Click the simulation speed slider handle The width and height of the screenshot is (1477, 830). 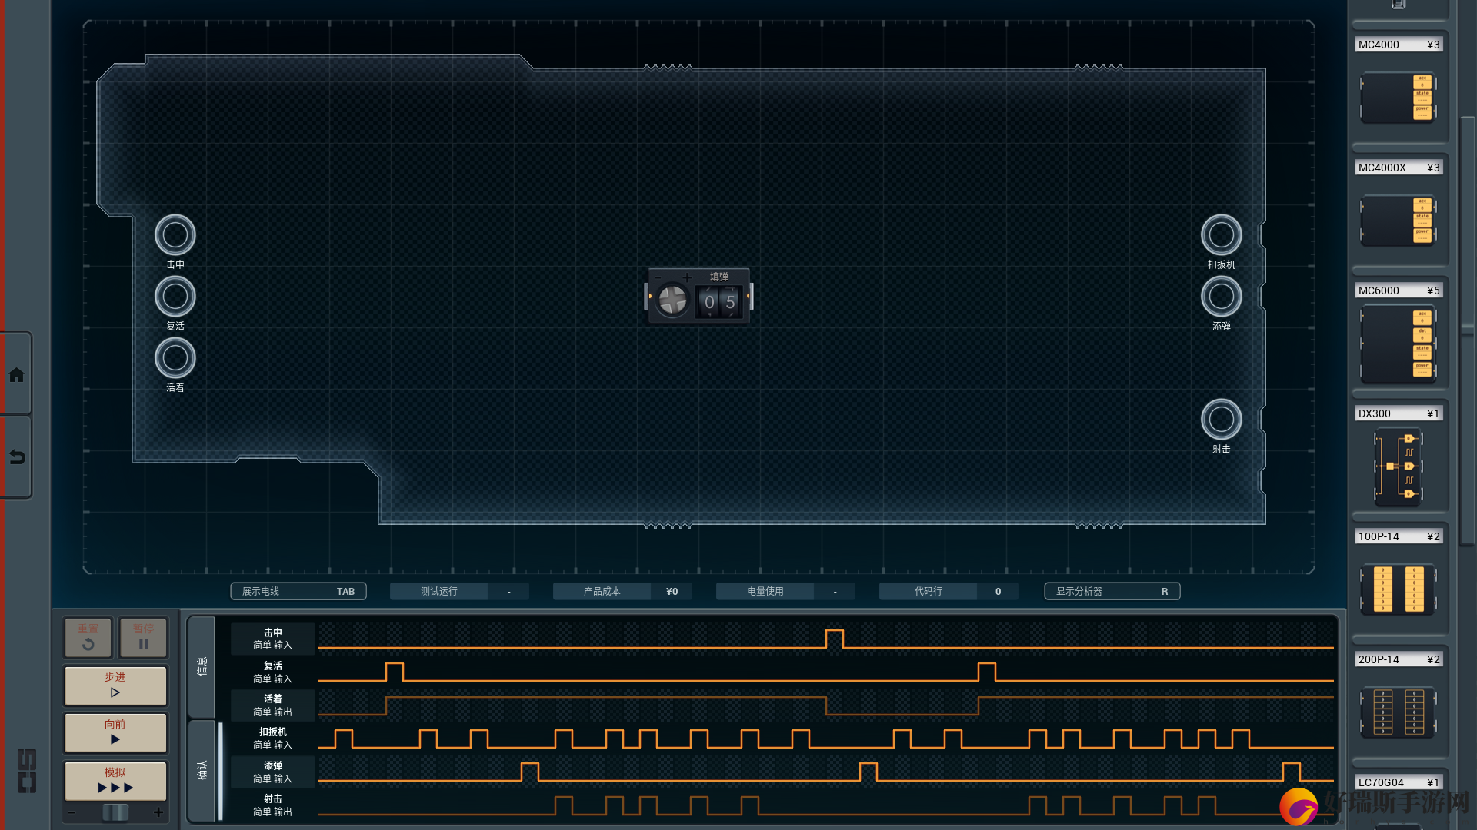115,812
